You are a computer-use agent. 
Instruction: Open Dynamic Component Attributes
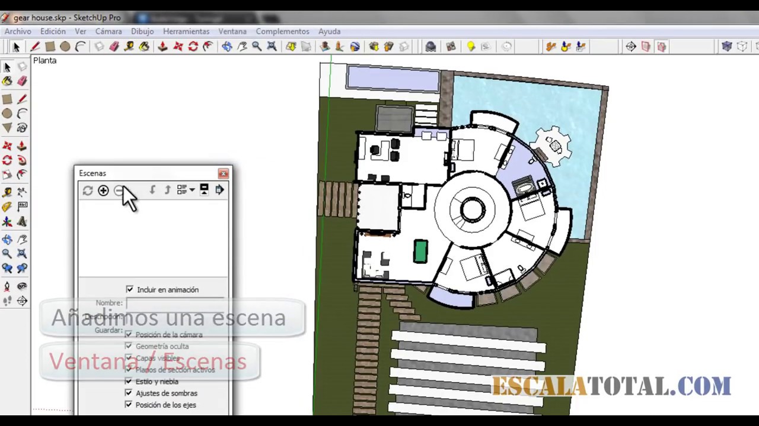[581, 47]
